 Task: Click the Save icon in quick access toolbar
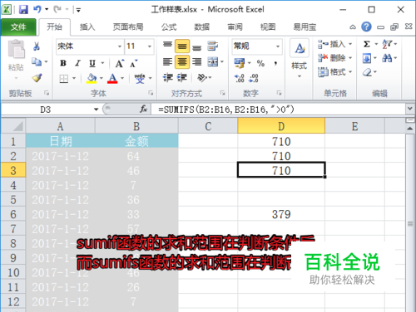[23, 10]
